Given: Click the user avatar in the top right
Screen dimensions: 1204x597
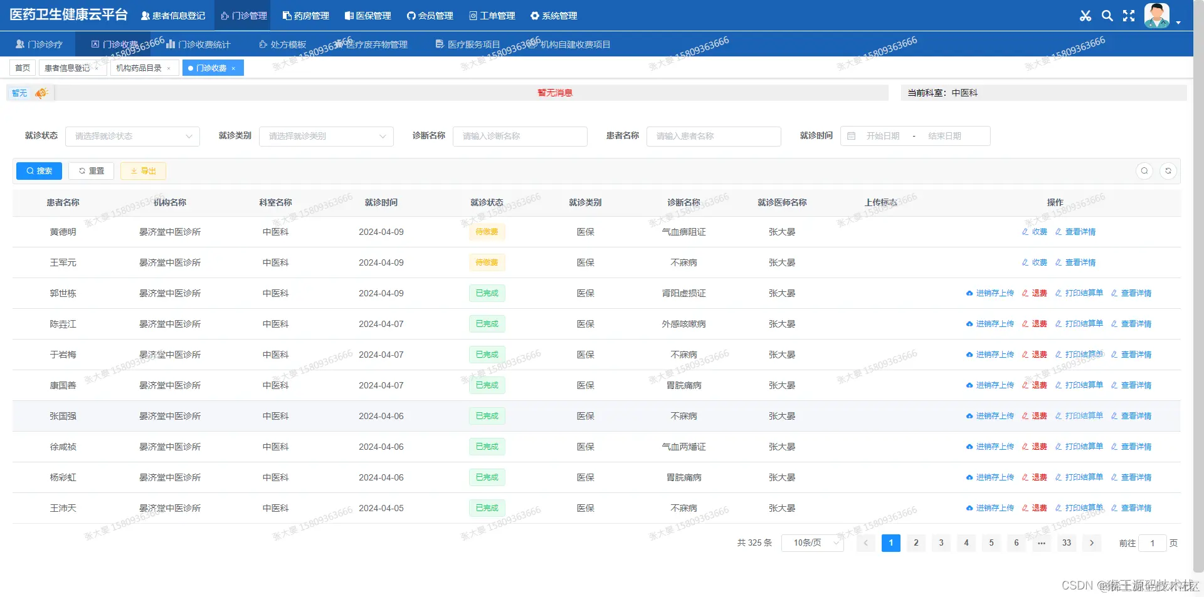Looking at the screenshot, I should click(x=1156, y=15).
